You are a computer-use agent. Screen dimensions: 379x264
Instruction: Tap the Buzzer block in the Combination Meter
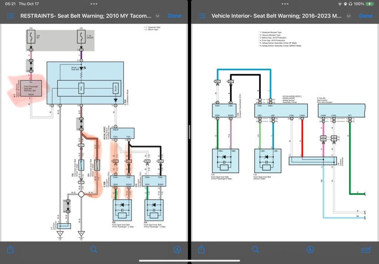point(116,88)
